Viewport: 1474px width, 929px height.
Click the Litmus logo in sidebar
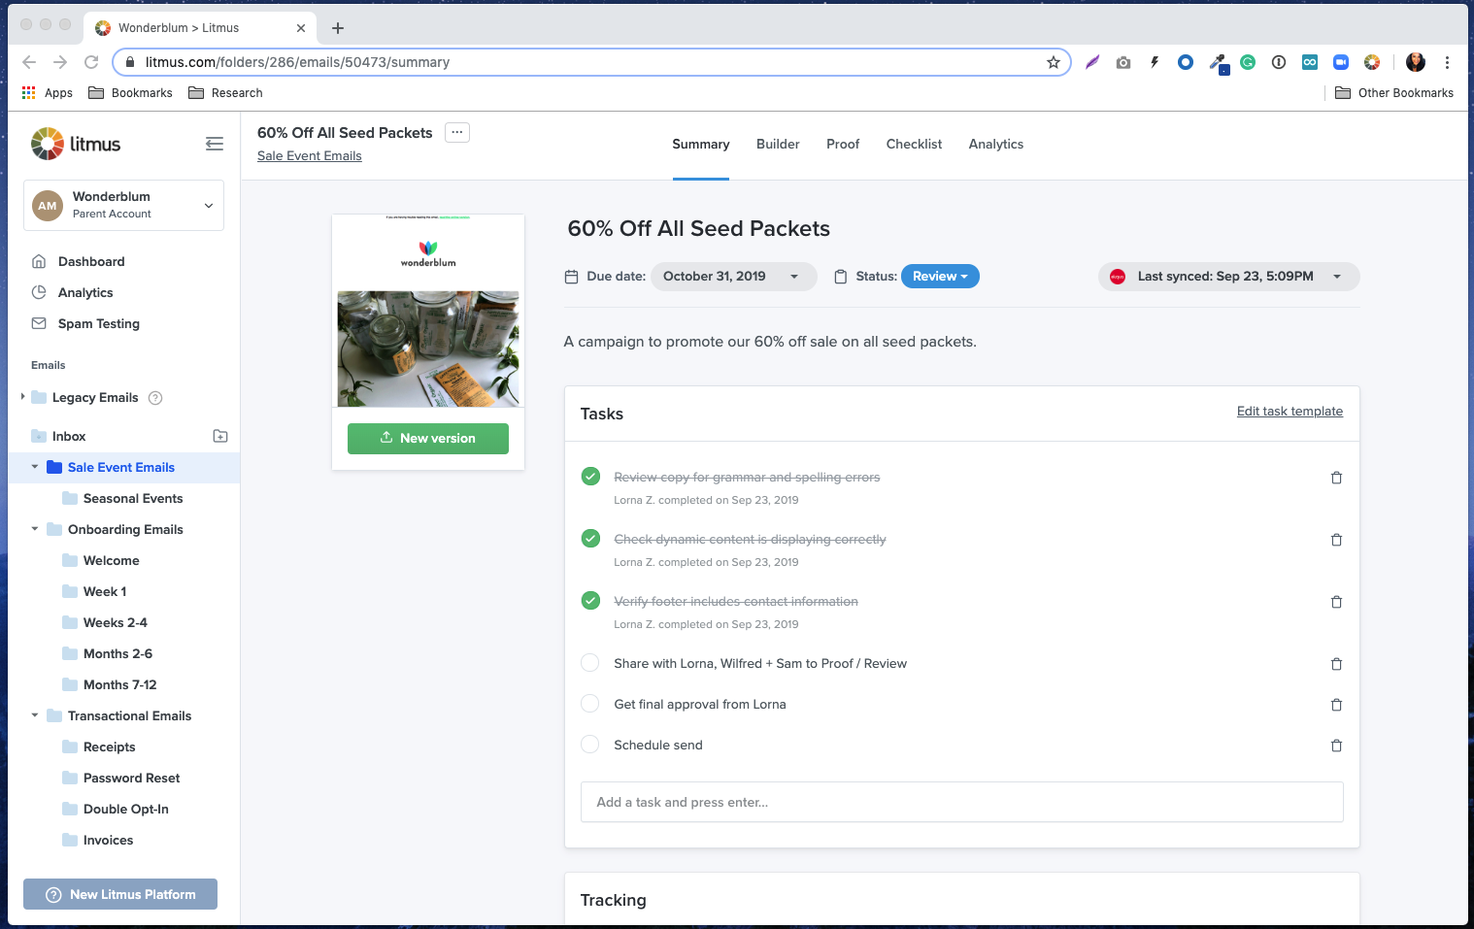point(76,144)
